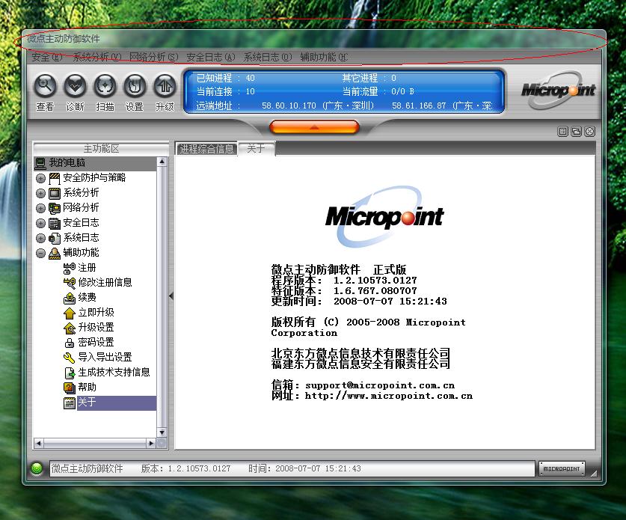This screenshot has width=626, height=520.
Task: Open 密码设置 password settings item
Action: point(96,342)
